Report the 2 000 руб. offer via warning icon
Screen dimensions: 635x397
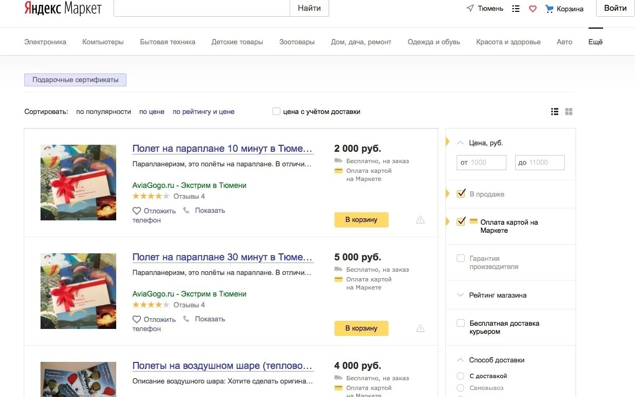tap(420, 220)
